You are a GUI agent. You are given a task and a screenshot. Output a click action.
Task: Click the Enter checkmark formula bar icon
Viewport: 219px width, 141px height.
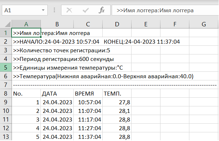[86, 10]
